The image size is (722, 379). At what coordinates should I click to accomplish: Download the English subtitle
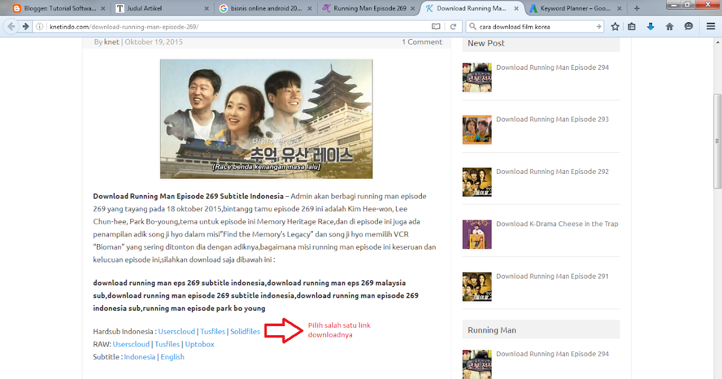pyautogui.click(x=173, y=357)
